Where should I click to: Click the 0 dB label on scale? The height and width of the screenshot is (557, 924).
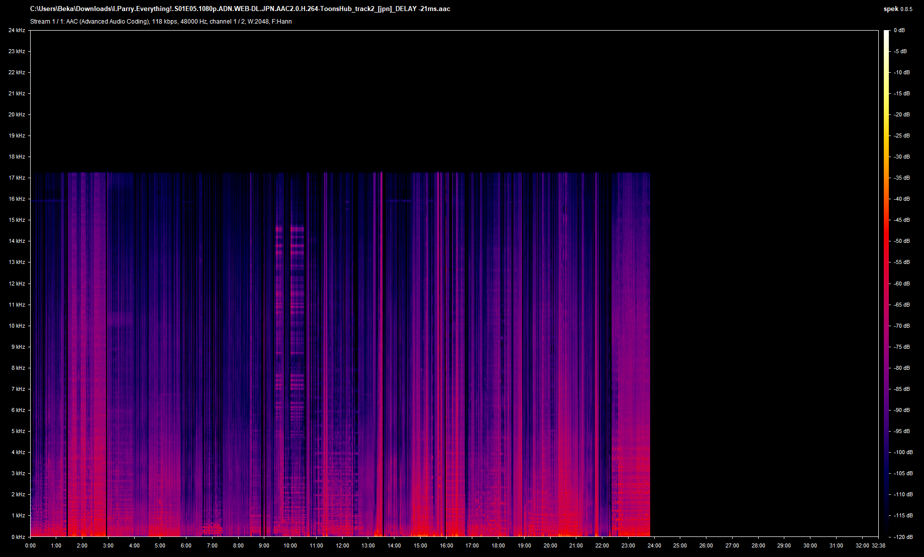pos(899,30)
